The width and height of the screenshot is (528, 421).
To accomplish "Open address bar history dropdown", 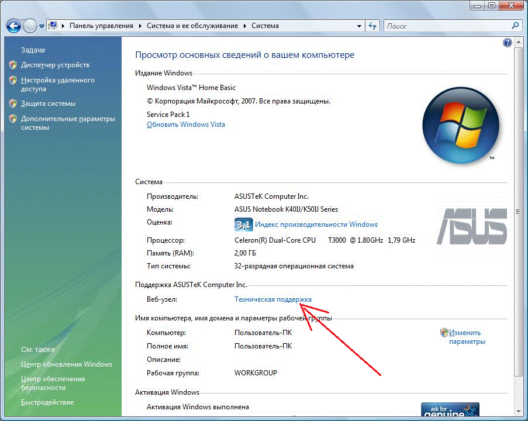I will [359, 26].
